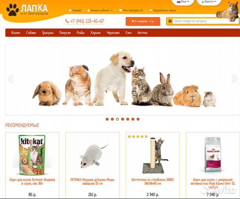This screenshot has height=199, width=240.
Task: Expand the Личный кабинет menu
Action: pos(100,10)
